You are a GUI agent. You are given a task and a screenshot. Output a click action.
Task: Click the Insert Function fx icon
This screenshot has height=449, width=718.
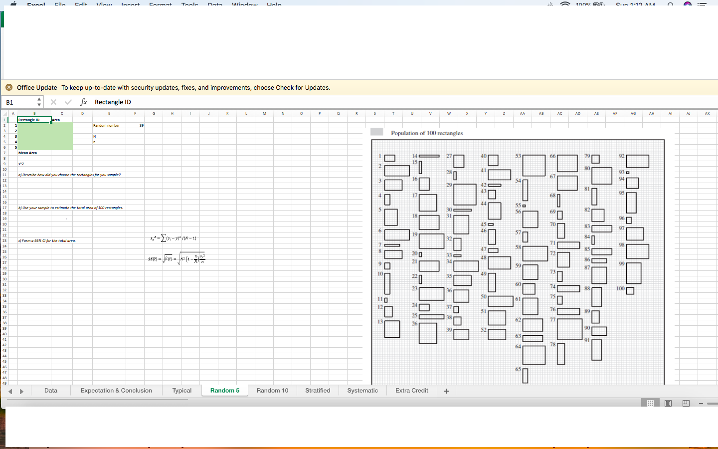83,102
